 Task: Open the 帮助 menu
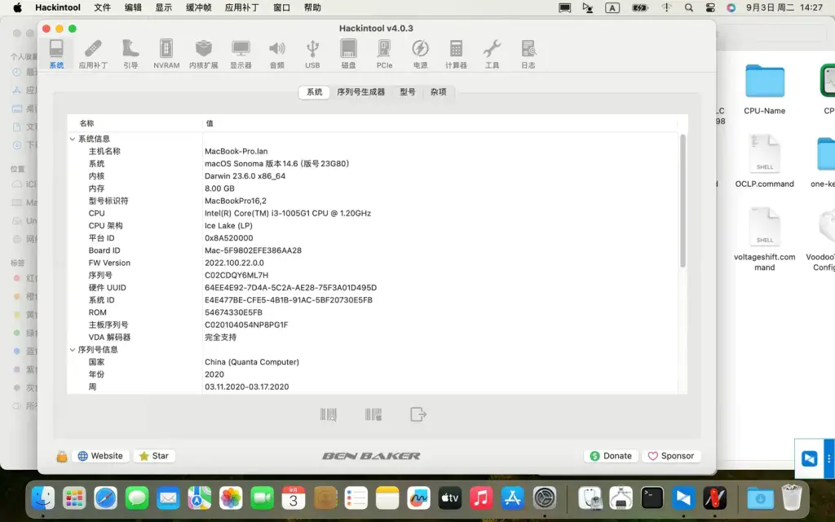312,7
